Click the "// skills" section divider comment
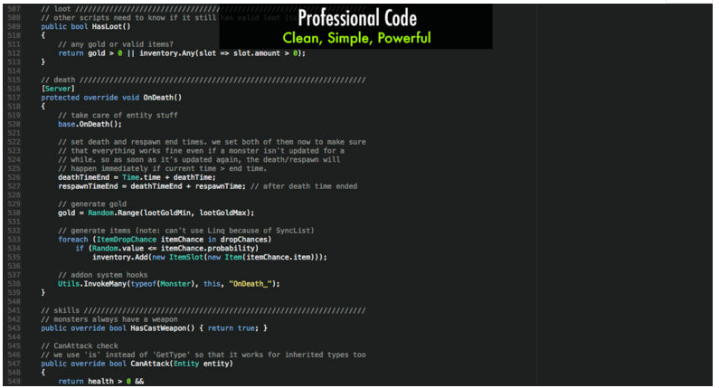Image resolution: width=719 pixels, height=388 pixels. tap(203, 310)
